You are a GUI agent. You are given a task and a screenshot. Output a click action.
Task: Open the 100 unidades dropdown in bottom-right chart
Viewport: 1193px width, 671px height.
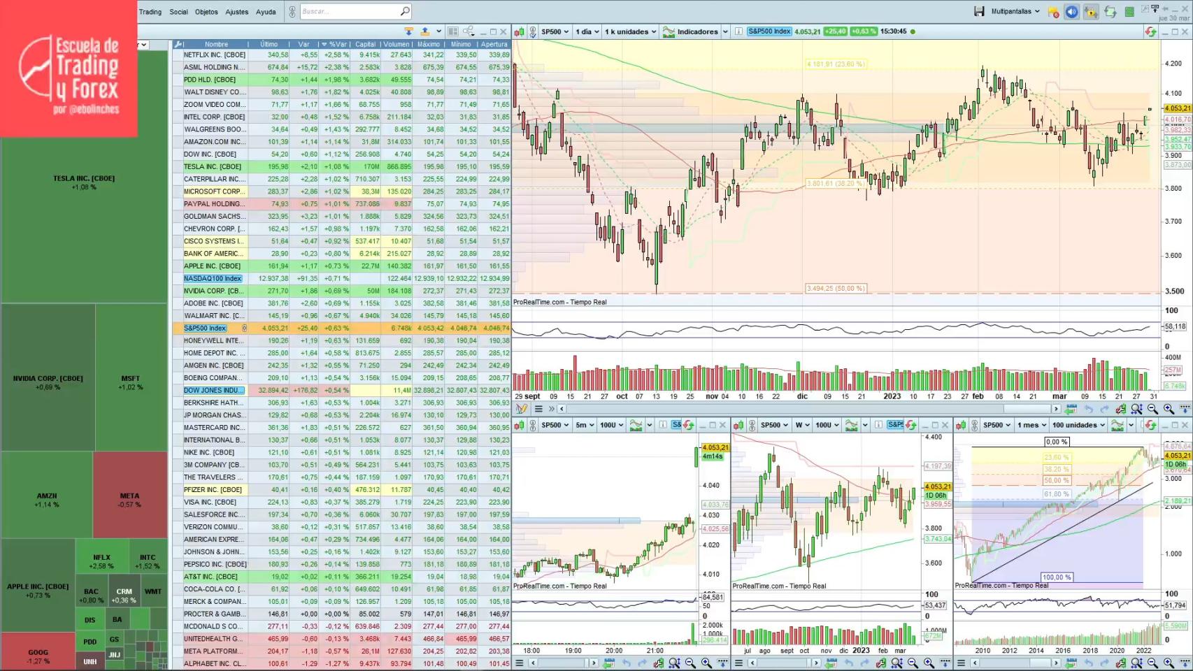point(1078,425)
